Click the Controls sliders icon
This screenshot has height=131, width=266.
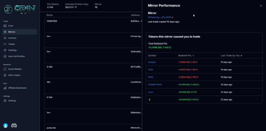coord(5,38)
